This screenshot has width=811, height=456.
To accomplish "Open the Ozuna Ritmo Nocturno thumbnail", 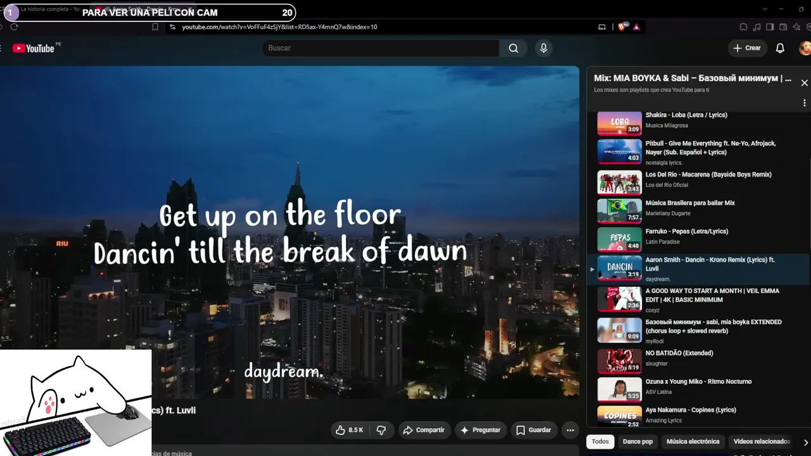I will [620, 389].
